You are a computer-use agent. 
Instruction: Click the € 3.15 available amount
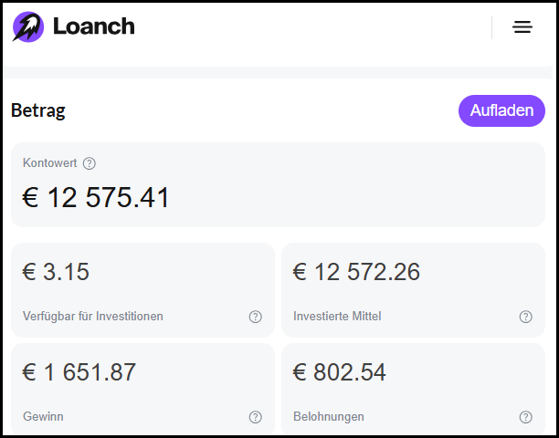point(56,272)
